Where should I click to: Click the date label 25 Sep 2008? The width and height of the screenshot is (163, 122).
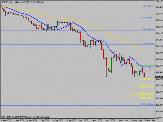(x=71, y=120)
